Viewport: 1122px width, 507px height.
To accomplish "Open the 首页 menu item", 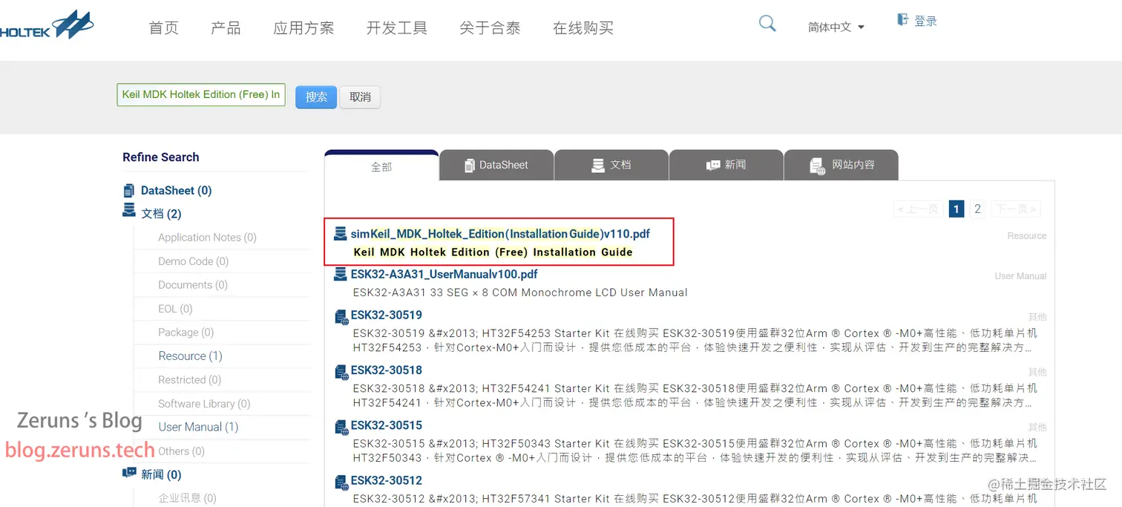I will [x=164, y=28].
